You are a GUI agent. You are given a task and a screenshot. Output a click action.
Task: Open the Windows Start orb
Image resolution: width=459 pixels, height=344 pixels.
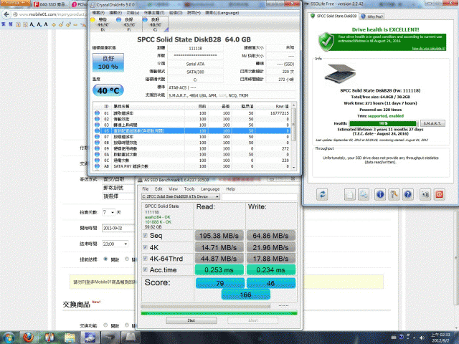point(9,338)
